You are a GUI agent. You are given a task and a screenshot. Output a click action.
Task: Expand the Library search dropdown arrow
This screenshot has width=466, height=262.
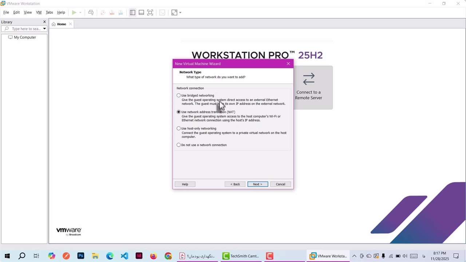tap(44, 29)
